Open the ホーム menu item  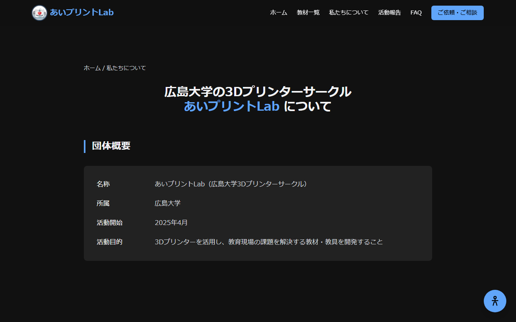(279, 12)
